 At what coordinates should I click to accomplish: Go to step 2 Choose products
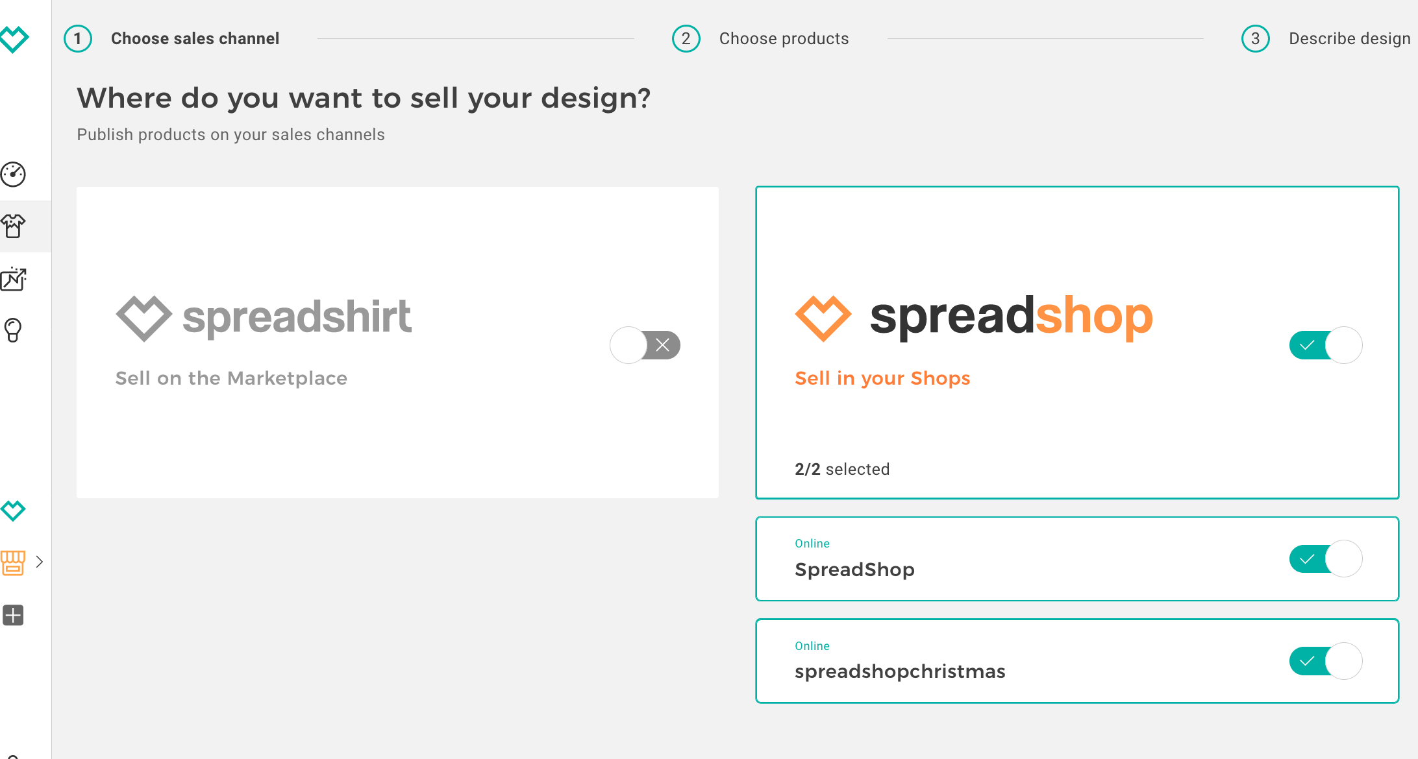(x=783, y=39)
